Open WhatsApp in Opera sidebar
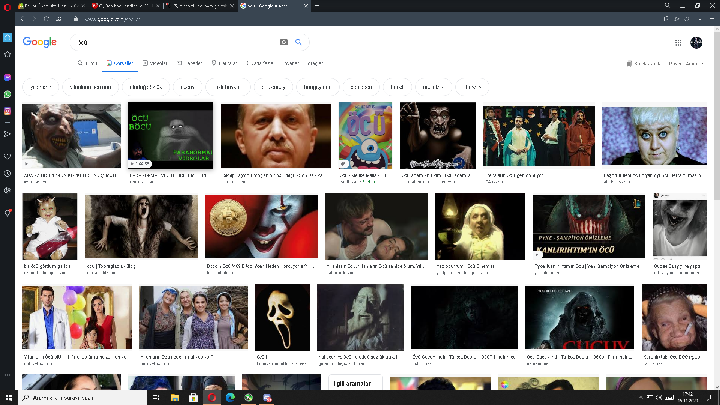Screen dimensions: 720x405 [x=7, y=94]
